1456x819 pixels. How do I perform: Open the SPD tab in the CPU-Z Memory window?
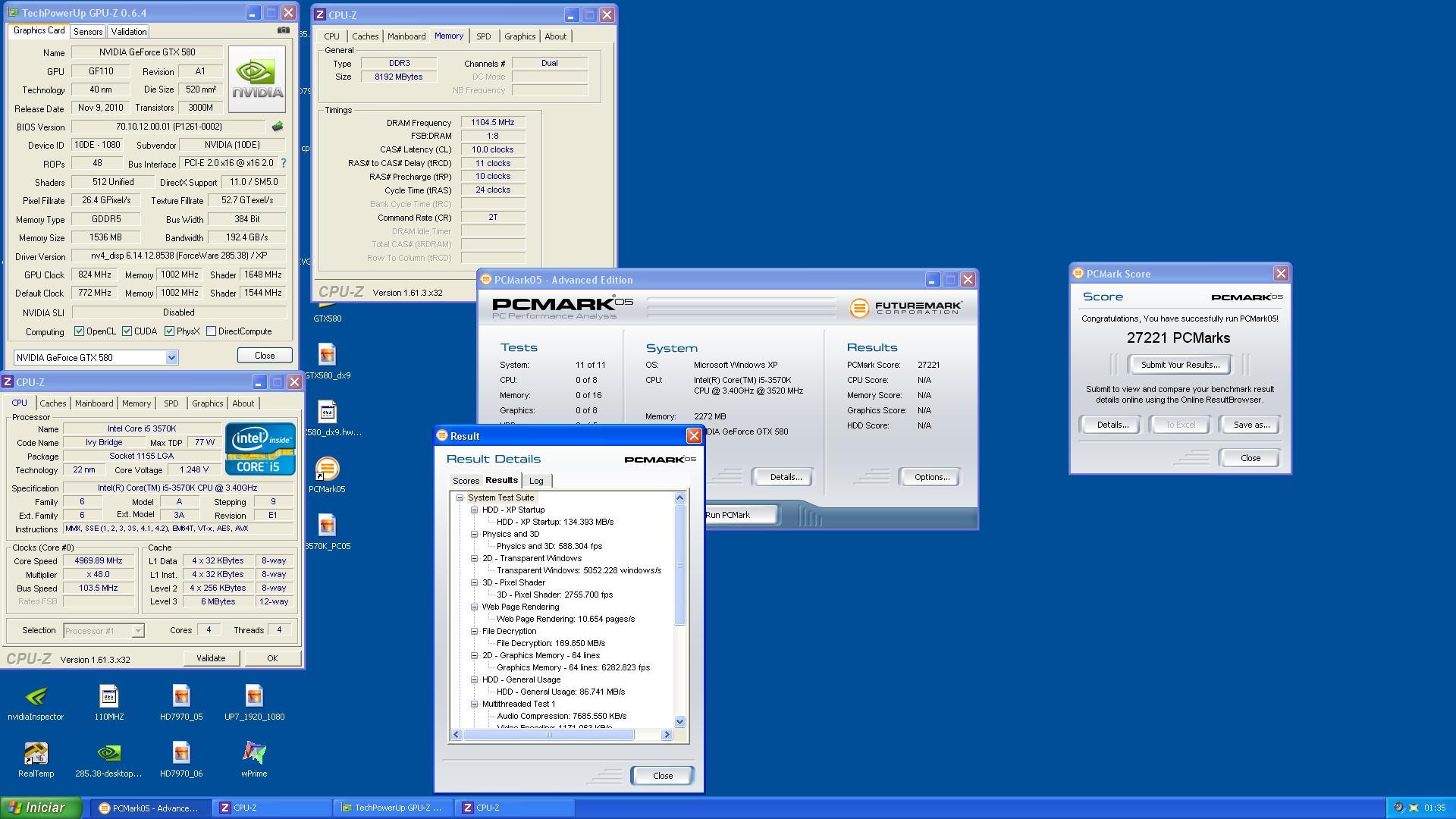tap(483, 36)
